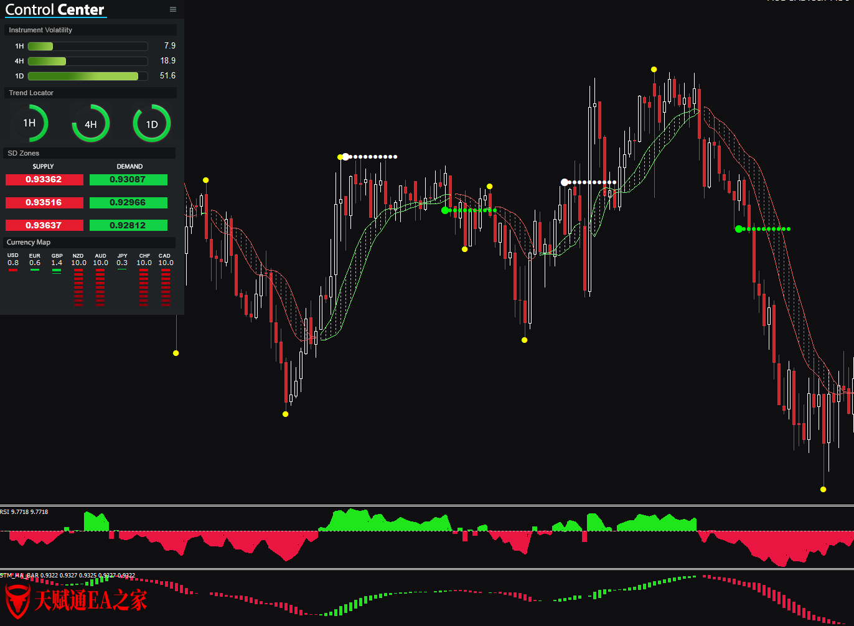Click the 1D Trend Locator gauge
Viewport: 854px width, 626px height.
[x=152, y=124]
